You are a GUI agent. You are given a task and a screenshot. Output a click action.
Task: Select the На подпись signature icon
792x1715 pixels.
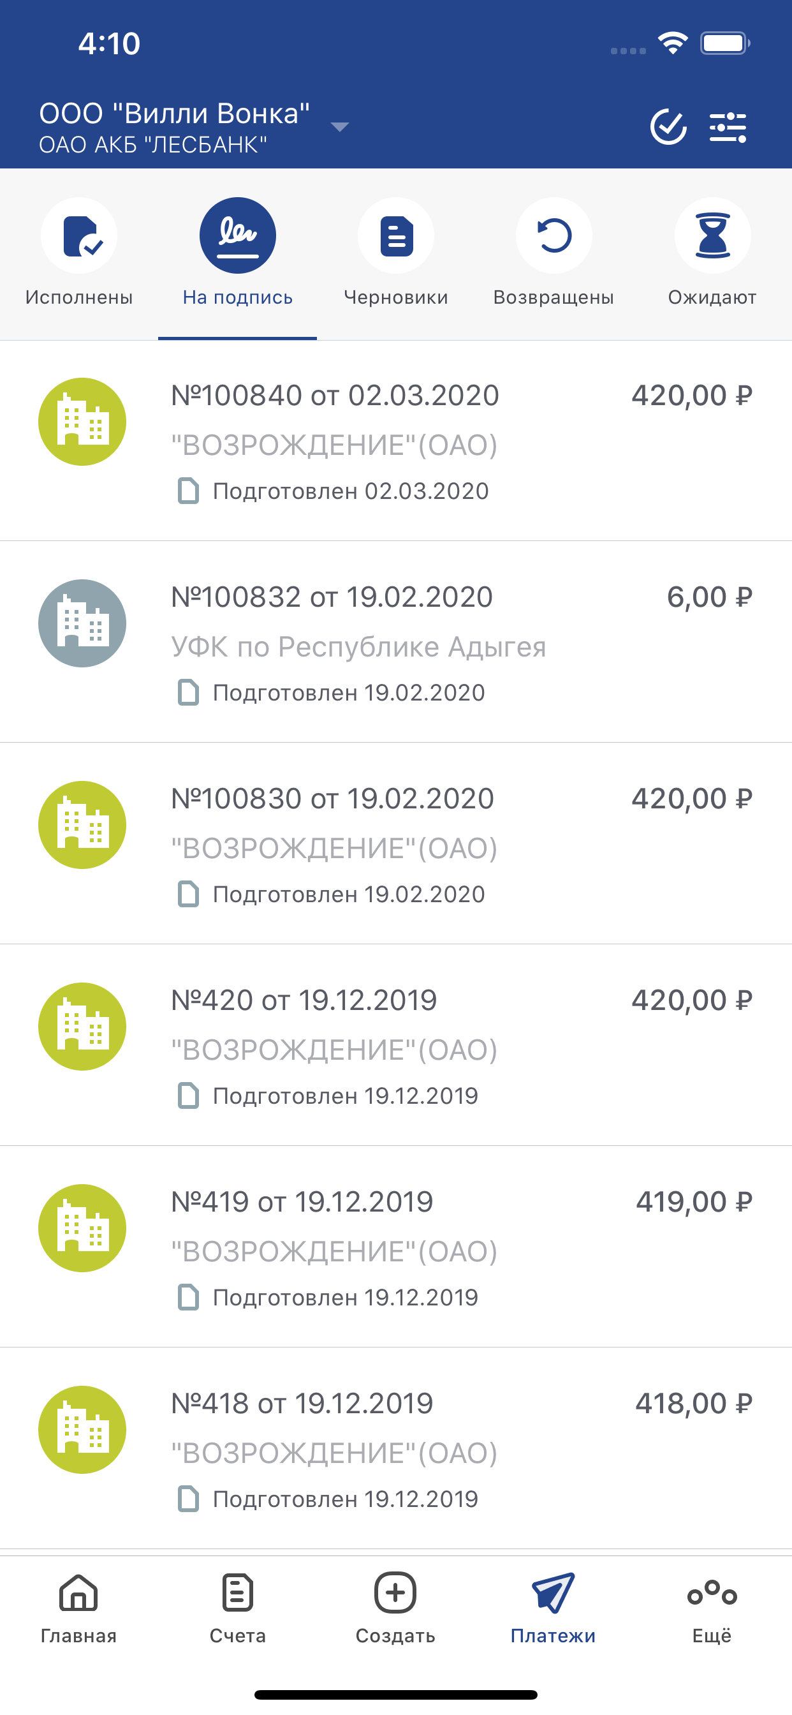click(x=238, y=235)
